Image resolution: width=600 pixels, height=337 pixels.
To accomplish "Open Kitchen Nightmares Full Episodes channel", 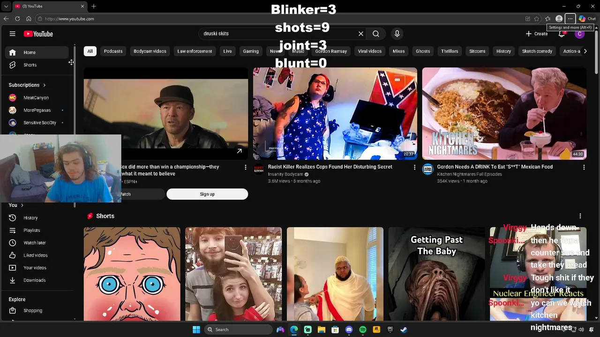I will tap(470, 174).
